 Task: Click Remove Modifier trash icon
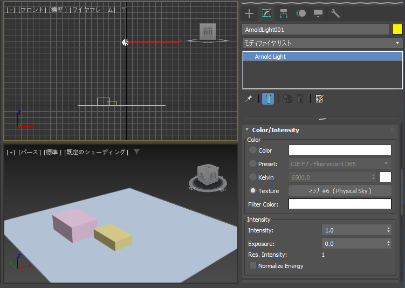pos(300,99)
